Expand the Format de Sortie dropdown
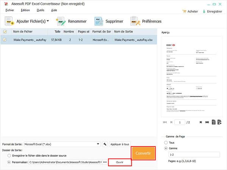 tap(98, 144)
